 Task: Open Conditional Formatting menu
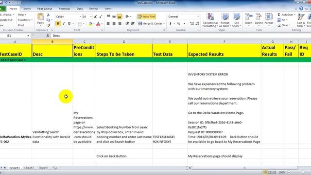click(210, 20)
